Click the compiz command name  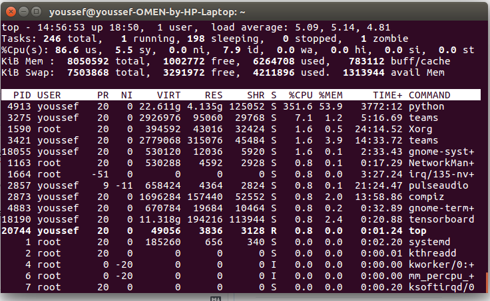(426, 197)
